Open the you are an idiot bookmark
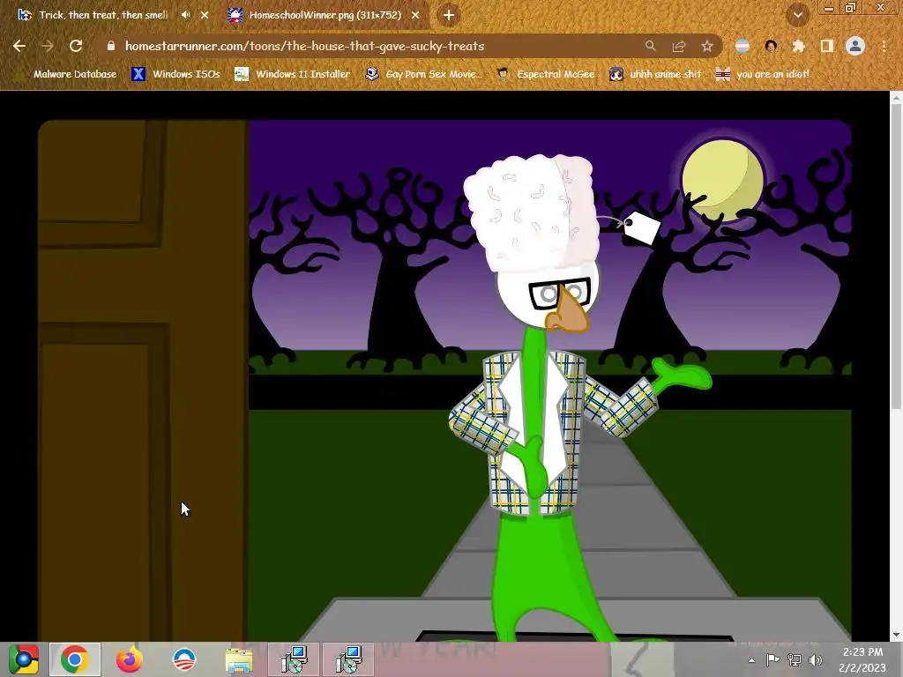This screenshot has width=903, height=677. coord(763,74)
